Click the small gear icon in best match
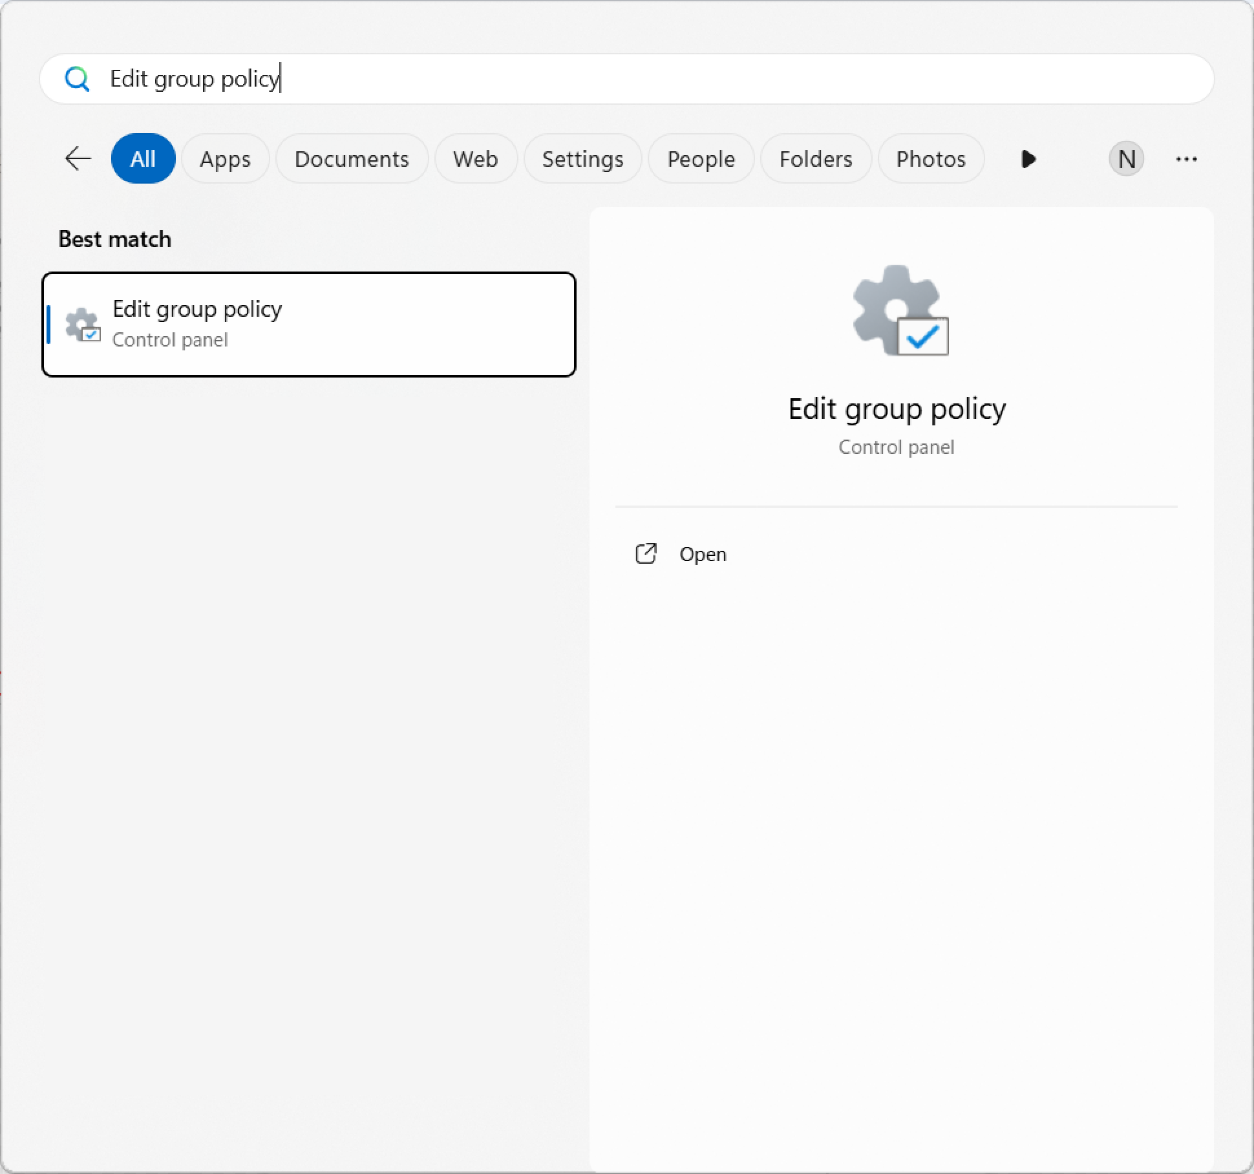Viewport: 1254px width, 1174px height. coord(83,325)
